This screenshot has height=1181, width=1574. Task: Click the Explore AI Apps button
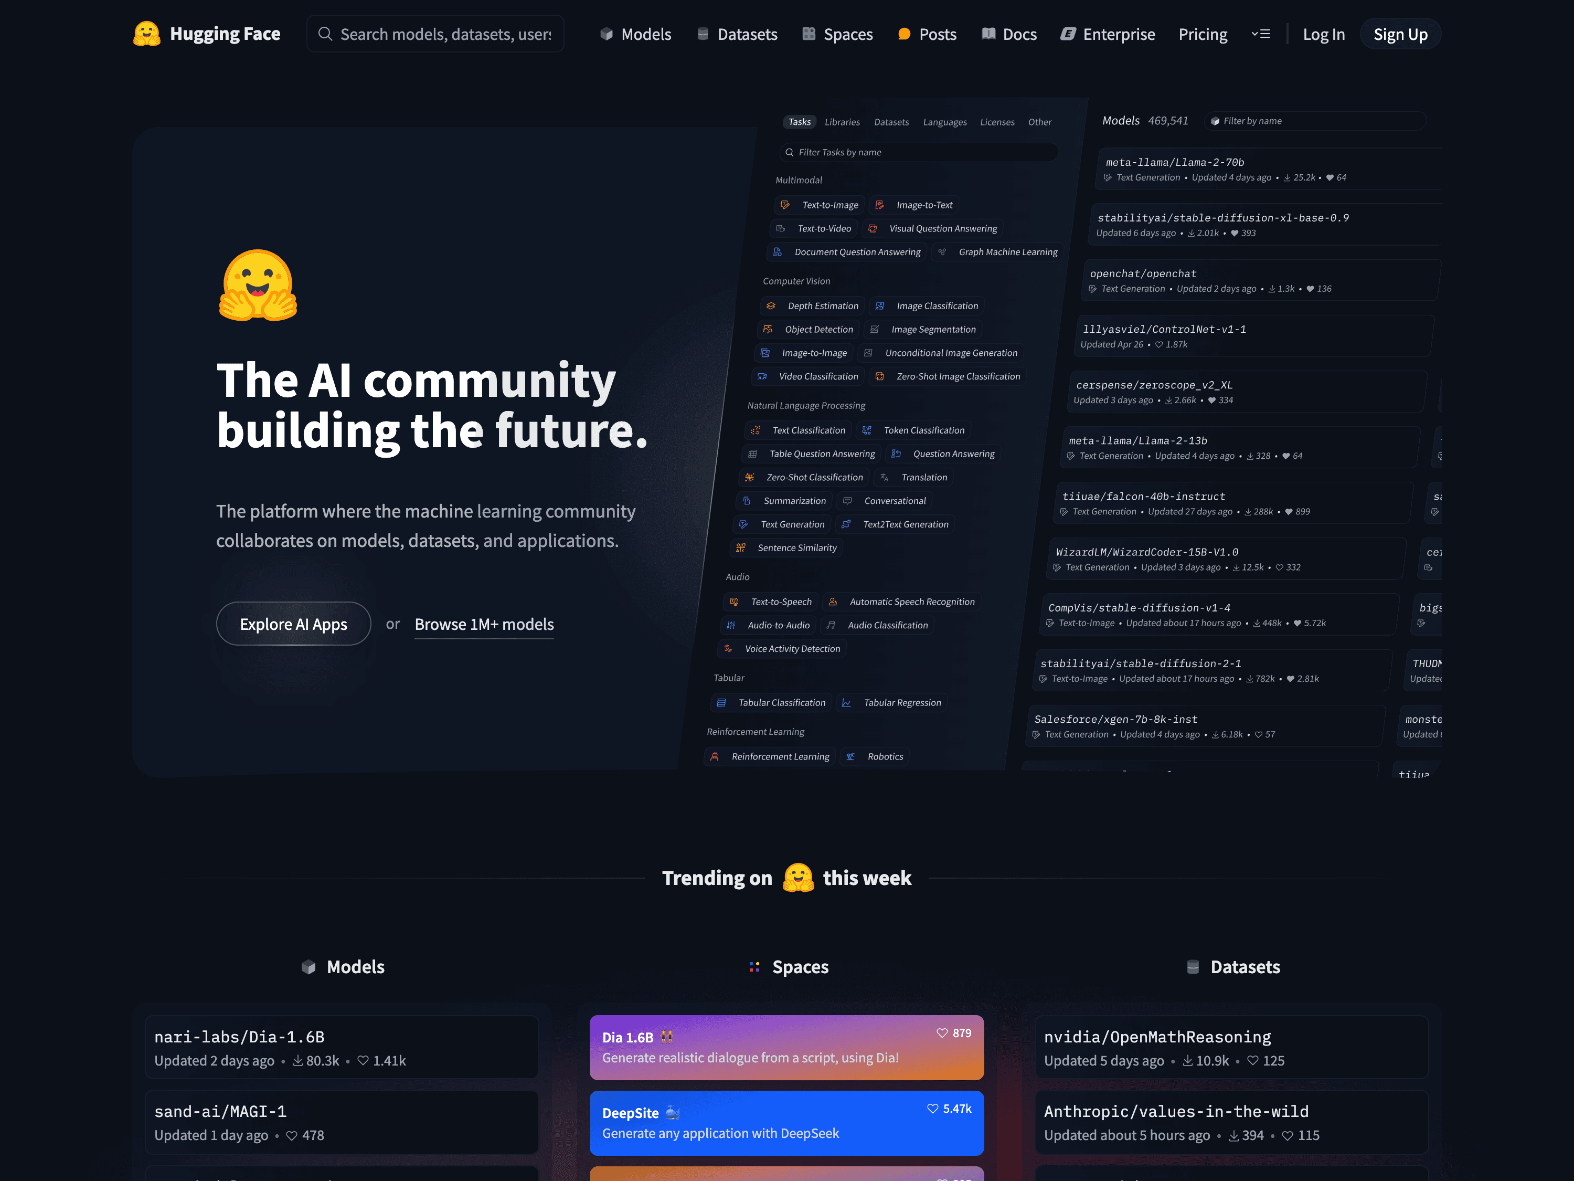pos(293,624)
